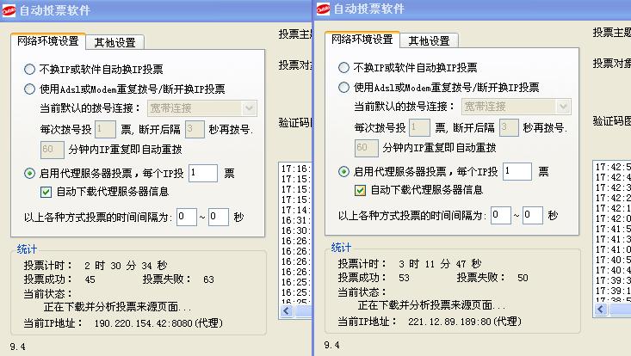631x356 pixels.
Task: Switch to 其他设置 tab in left window
Action: coord(119,41)
